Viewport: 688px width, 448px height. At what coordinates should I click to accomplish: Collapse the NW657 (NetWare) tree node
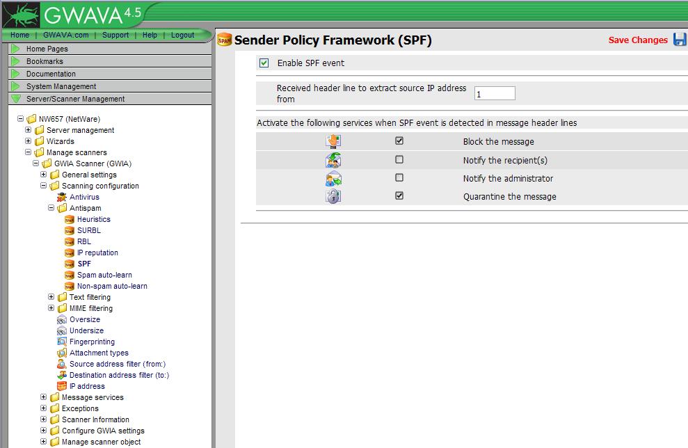tap(21, 118)
